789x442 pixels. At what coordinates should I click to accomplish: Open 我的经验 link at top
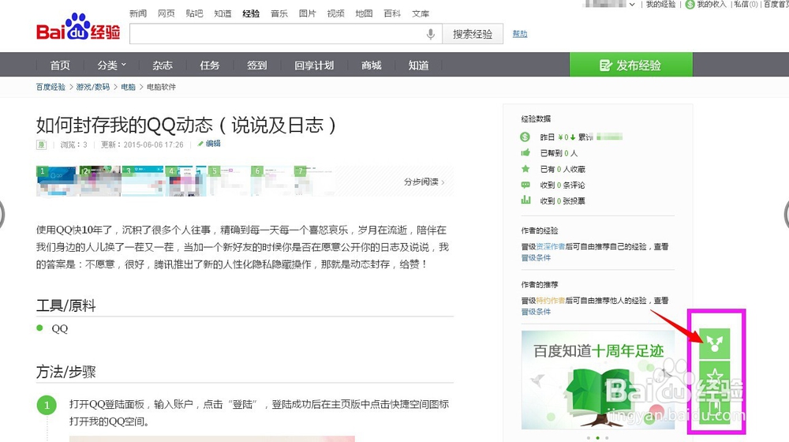click(660, 5)
